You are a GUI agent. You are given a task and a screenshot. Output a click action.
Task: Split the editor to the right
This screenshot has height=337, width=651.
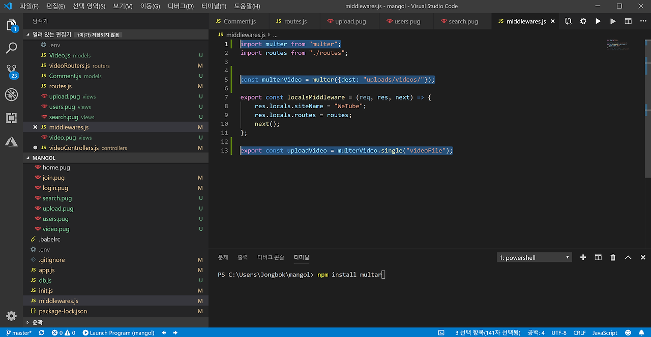628,21
